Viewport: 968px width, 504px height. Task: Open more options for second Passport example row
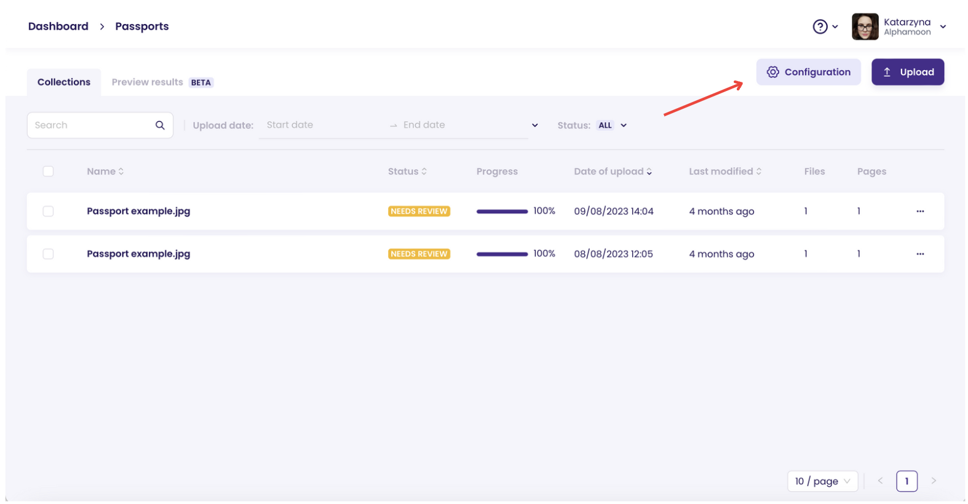[919, 254]
